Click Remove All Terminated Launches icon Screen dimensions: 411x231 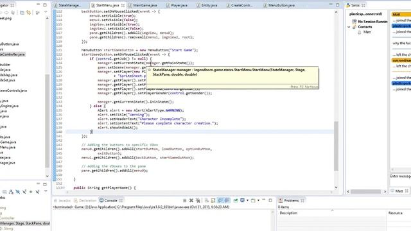(198, 201)
